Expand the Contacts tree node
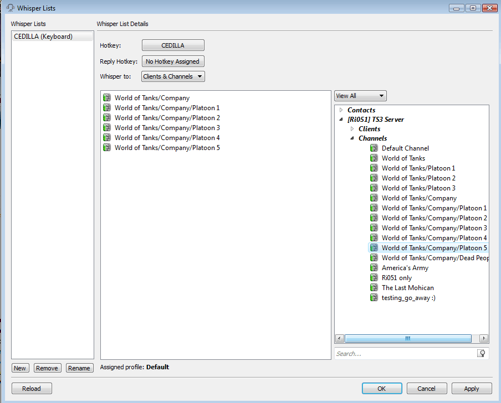The height and width of the screenshot is (403, 501). 341,110
